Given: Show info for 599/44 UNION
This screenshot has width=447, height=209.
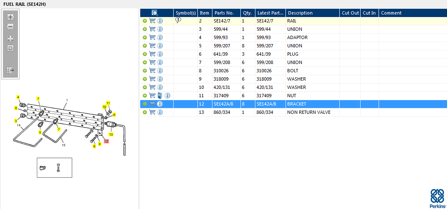Looking at the screenshot, I should coord(160,29).
